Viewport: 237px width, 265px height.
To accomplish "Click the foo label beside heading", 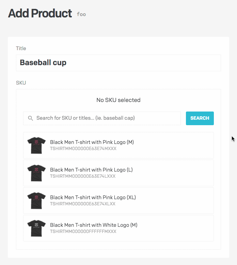I will coord(81,14).
